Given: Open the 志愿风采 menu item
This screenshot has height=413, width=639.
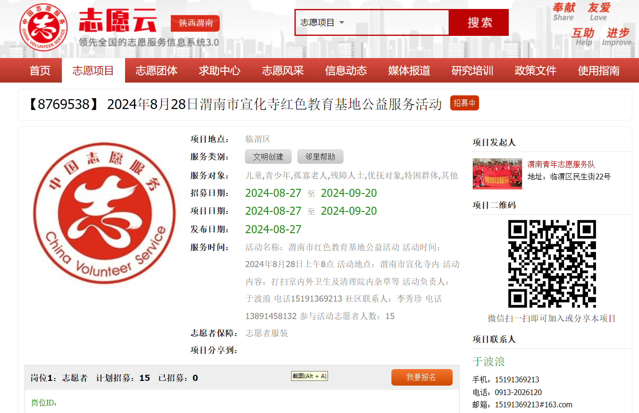Looking at the screenshot, I should (x=283, y=71).
